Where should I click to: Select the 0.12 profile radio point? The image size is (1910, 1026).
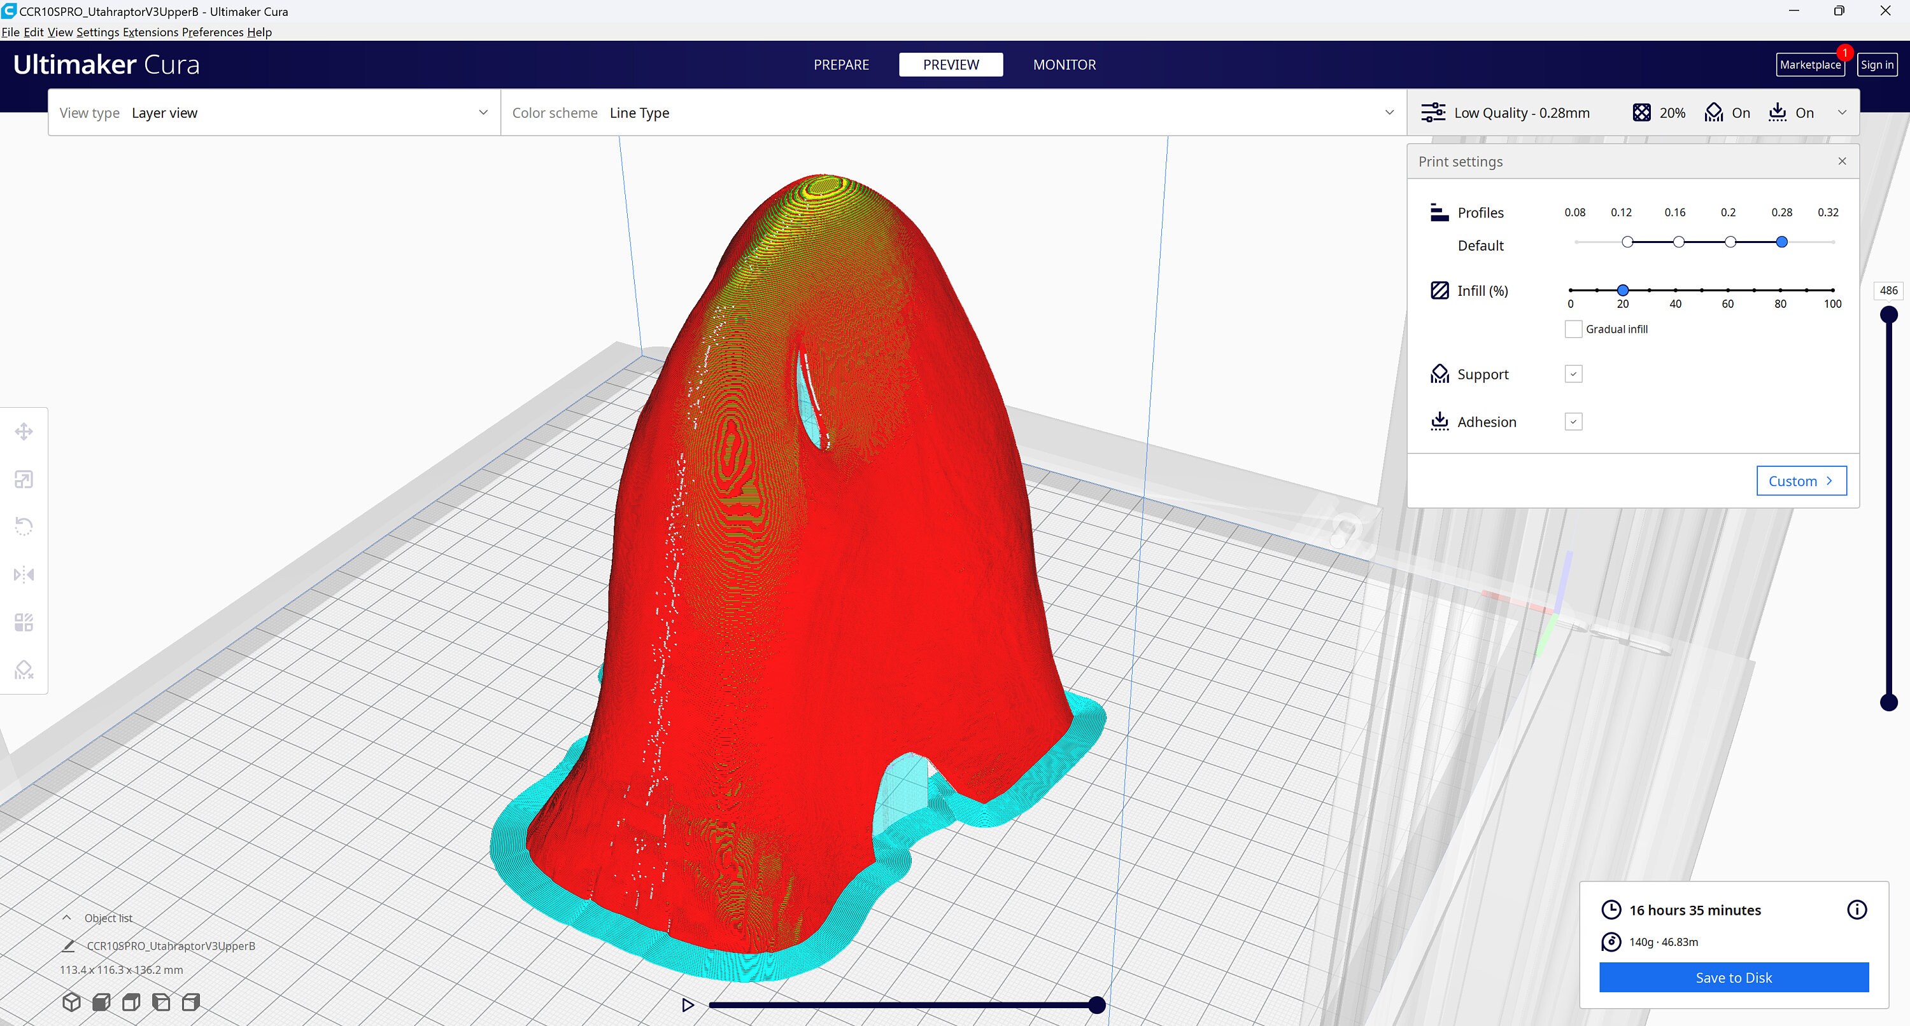(x=1627, y=242)
